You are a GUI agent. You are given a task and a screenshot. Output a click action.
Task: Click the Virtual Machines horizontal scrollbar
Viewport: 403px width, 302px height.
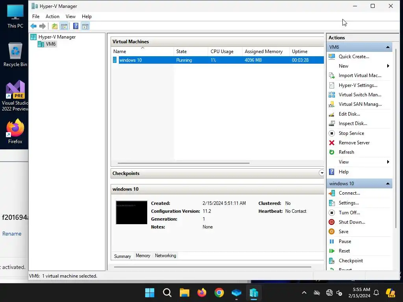point(183,163)
